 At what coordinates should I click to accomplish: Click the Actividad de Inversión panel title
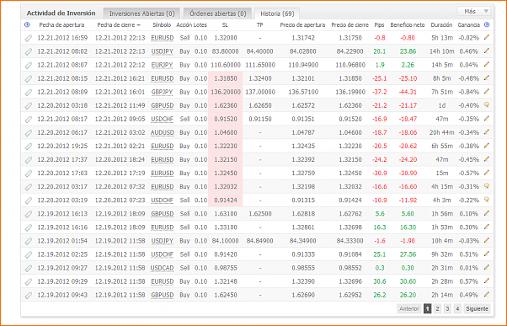(x=61, y=13)
